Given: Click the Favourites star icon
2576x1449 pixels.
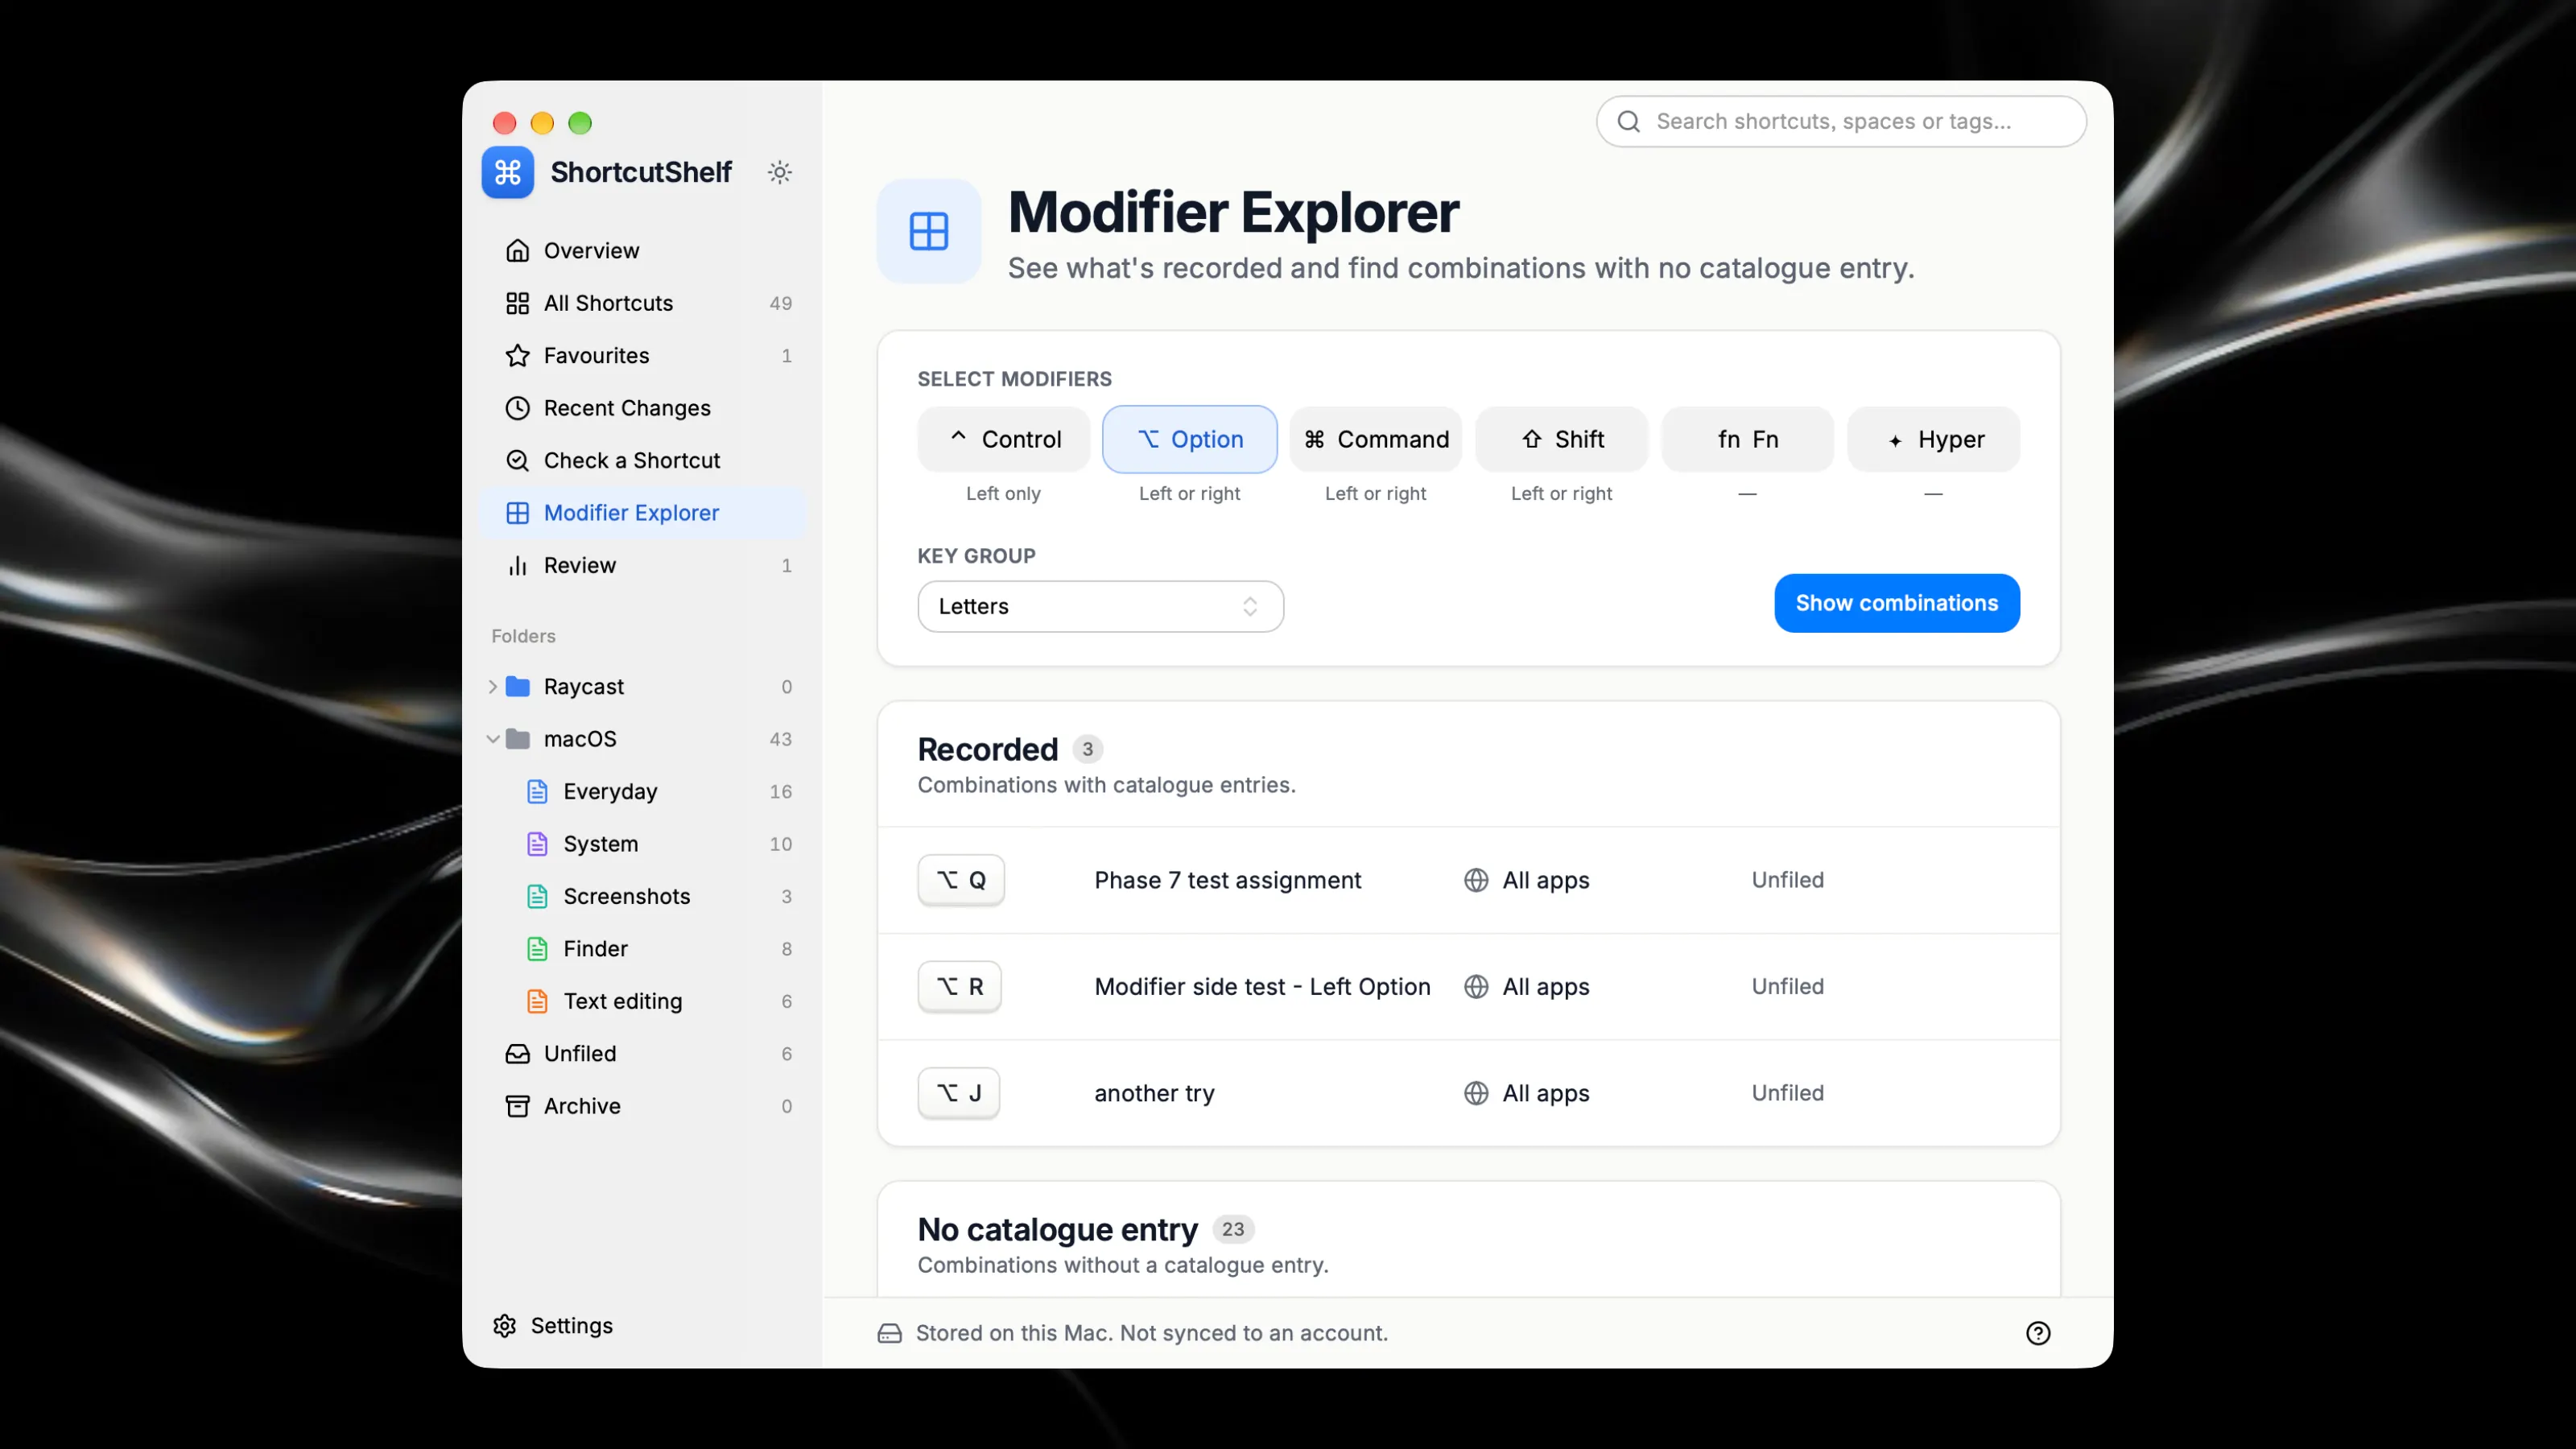Looking at the screenshot, I should click(517, 355).
